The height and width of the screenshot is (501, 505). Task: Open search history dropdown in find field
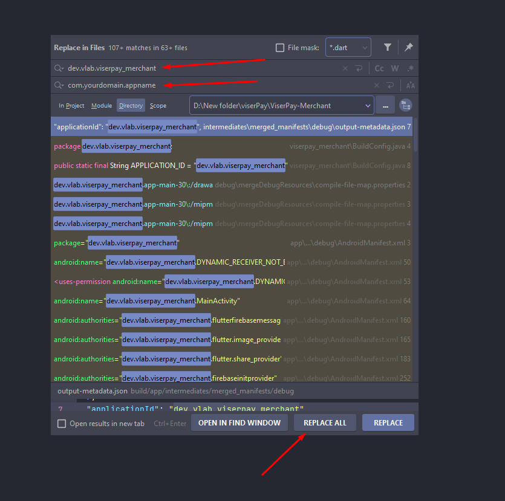[x=59, y=68]
